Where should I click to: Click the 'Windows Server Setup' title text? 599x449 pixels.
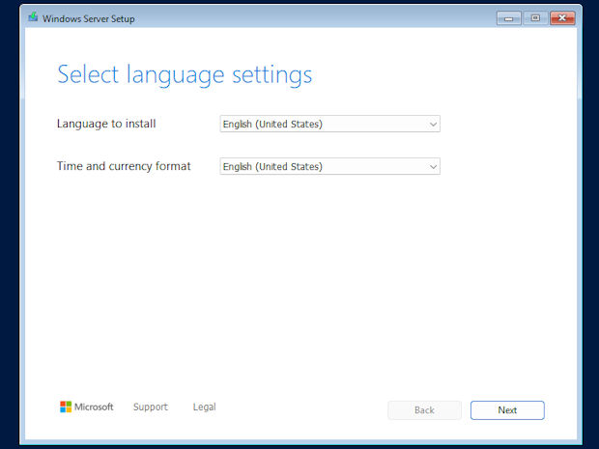click(90, 17)
